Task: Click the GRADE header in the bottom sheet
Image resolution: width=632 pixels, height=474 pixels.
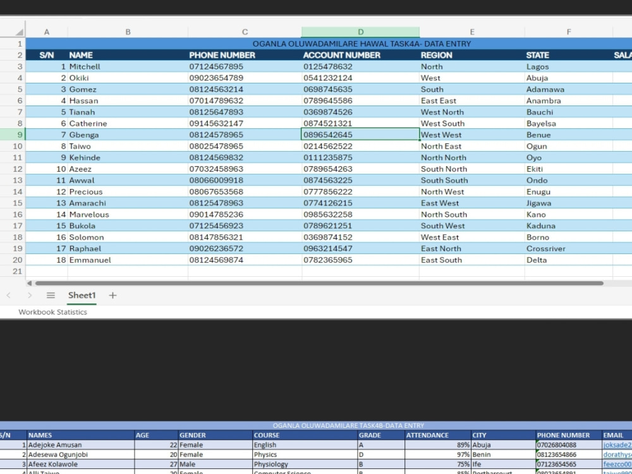Action: 381,435
